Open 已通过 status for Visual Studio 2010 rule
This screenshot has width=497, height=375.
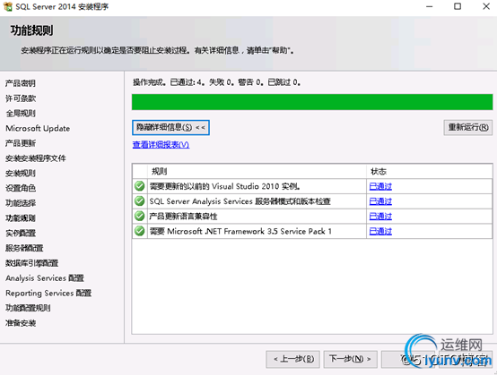click(380, 186)
